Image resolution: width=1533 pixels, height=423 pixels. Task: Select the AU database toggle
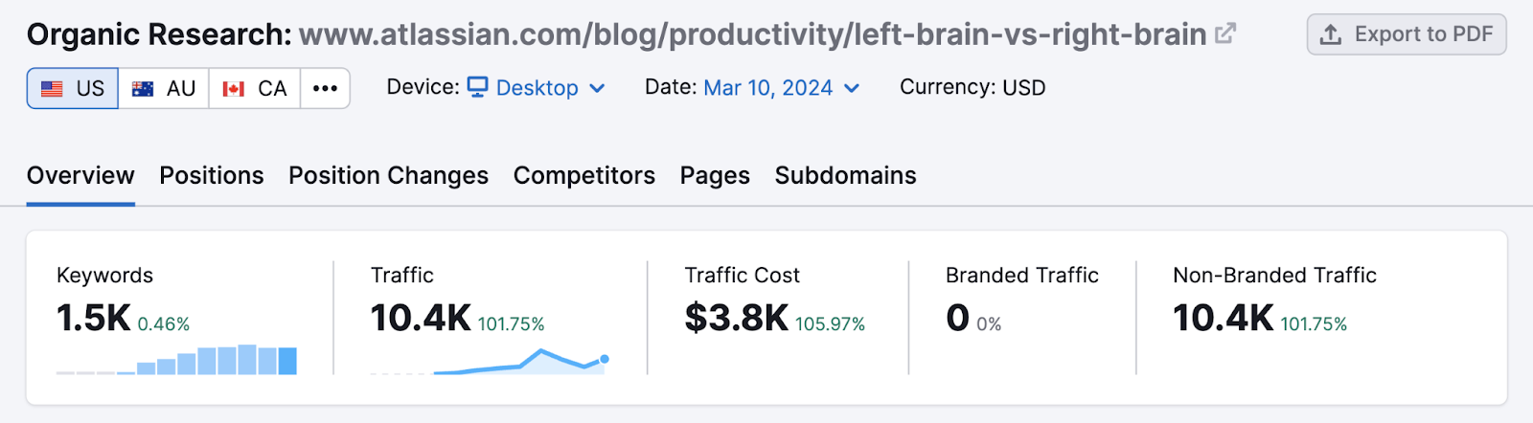click(x=165, y=89)
